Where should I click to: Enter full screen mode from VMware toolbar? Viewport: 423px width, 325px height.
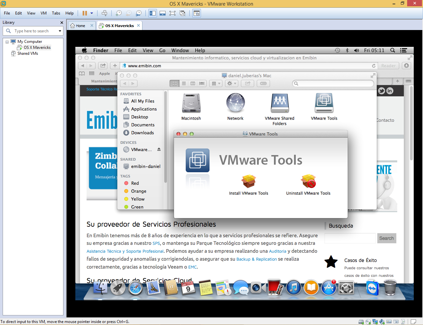click(172, 13)
